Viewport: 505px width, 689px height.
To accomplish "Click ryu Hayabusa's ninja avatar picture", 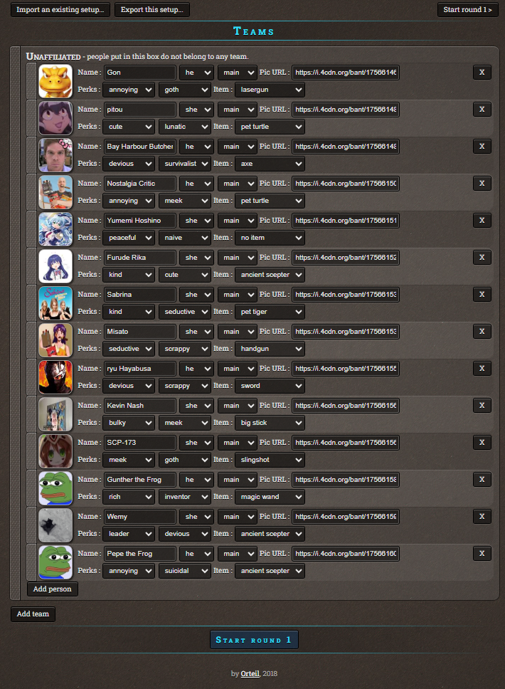I will [x=55, y=377].
